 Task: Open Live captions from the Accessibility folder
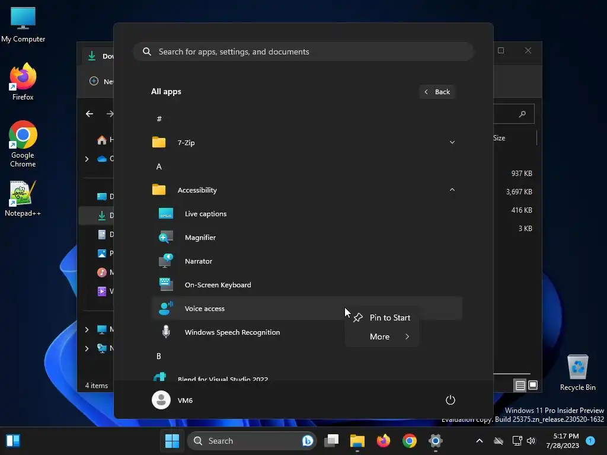tap(306, 213)
